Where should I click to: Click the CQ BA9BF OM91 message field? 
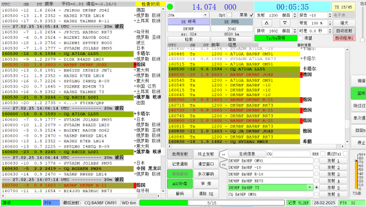(270, 194)
